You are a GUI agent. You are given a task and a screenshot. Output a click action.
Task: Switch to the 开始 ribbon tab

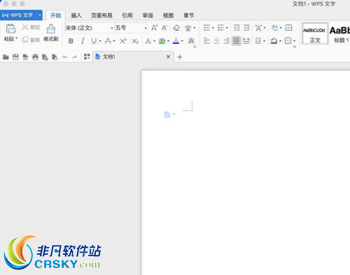(55, 15)
